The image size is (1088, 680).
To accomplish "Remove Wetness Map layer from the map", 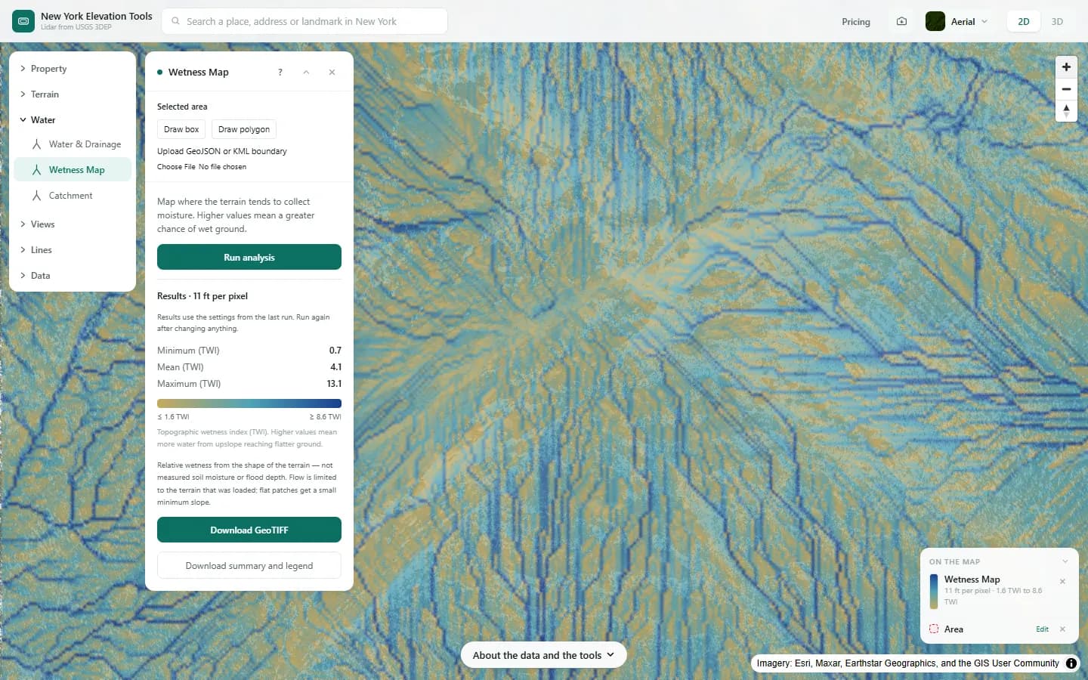I will (x=1062, y=581).
